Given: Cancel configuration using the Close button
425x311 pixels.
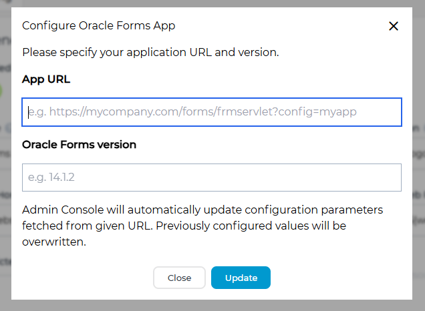Looking at the screenshot, I should pyautogui.click(x=179, y=278).
